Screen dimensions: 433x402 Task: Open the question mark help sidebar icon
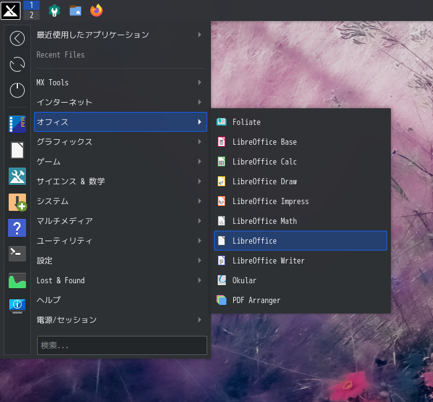(x=17, y=228)
